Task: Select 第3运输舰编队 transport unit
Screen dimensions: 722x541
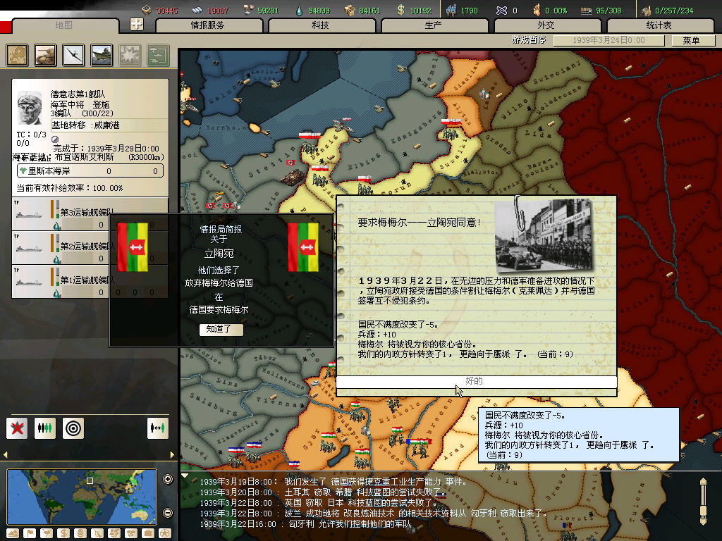Action: pos(90,214)
